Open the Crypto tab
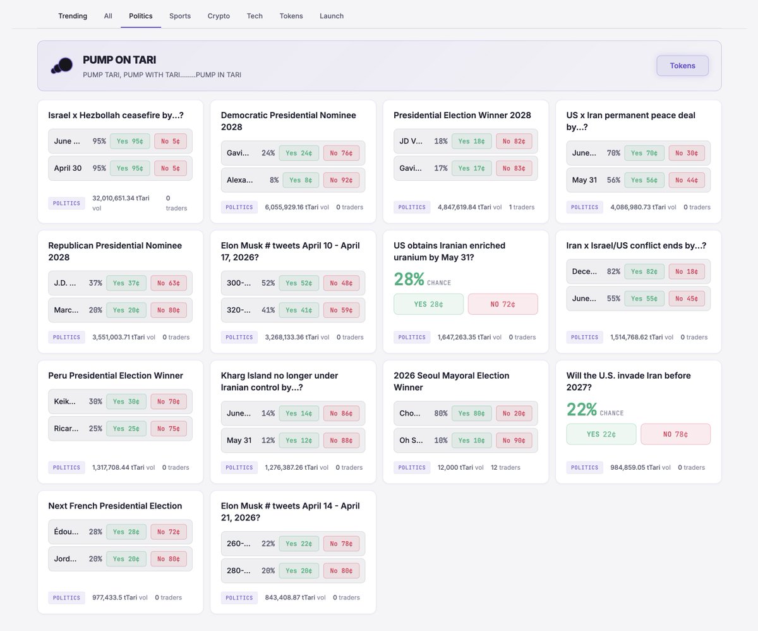The width and height of the screenshot is (758, 631). (219, 16)
